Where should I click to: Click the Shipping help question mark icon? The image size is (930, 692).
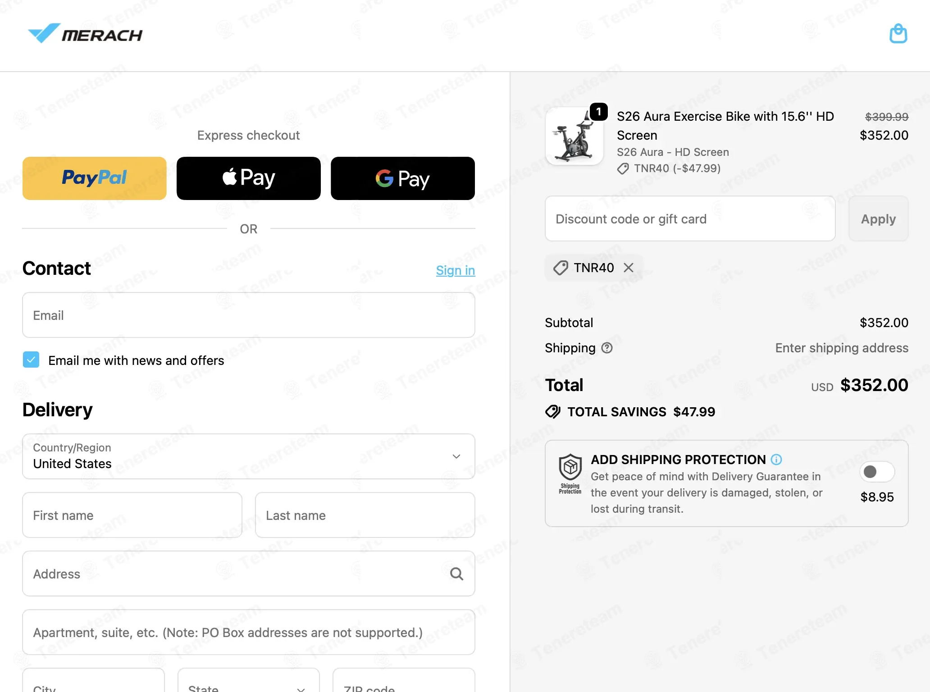coord(607,348)
